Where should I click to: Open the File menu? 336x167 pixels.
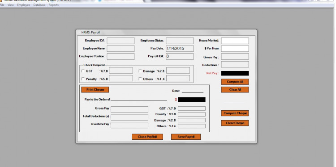[2, 5]
